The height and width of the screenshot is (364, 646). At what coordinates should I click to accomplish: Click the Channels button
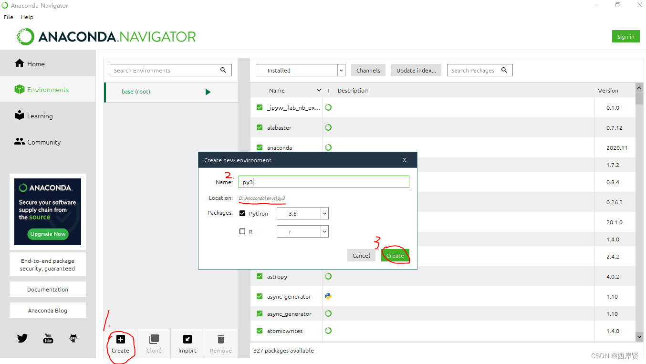[368, 70]
